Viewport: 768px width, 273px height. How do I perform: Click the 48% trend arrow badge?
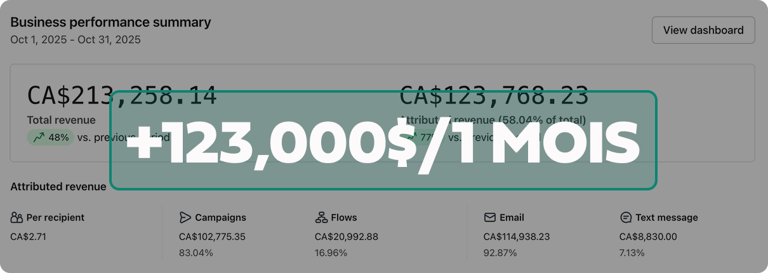(51, 137)
